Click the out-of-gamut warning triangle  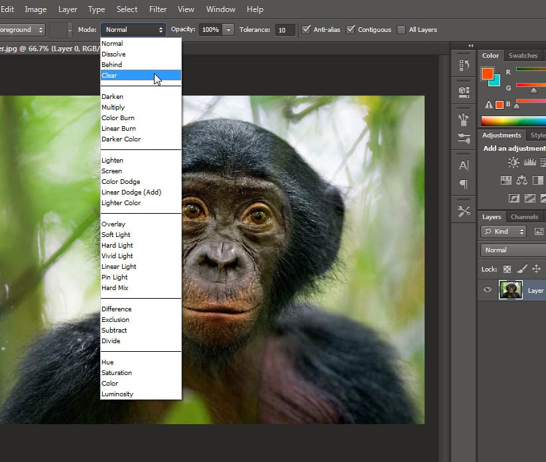(488, 104)
